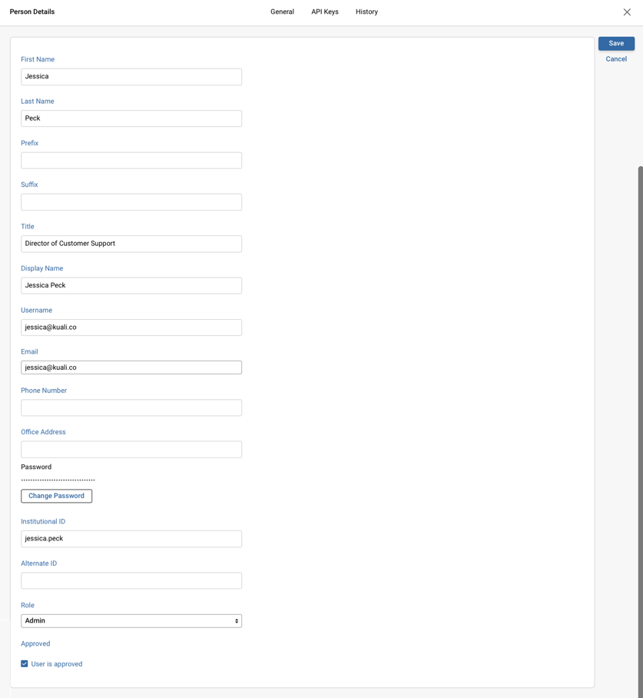Click the Email field showing jessica@kuali.co

[131, 367]
